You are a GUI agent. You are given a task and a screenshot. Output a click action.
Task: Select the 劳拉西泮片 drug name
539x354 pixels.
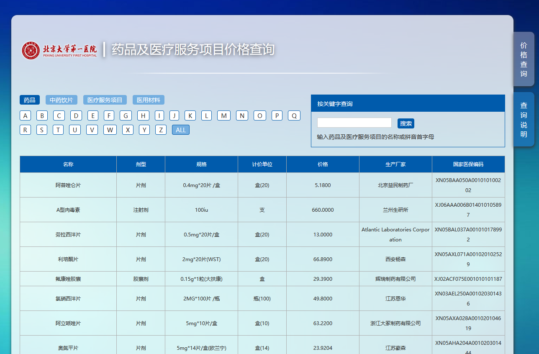(x=68, y=234)
